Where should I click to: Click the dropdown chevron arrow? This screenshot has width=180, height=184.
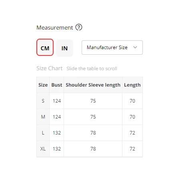[135, 47]
